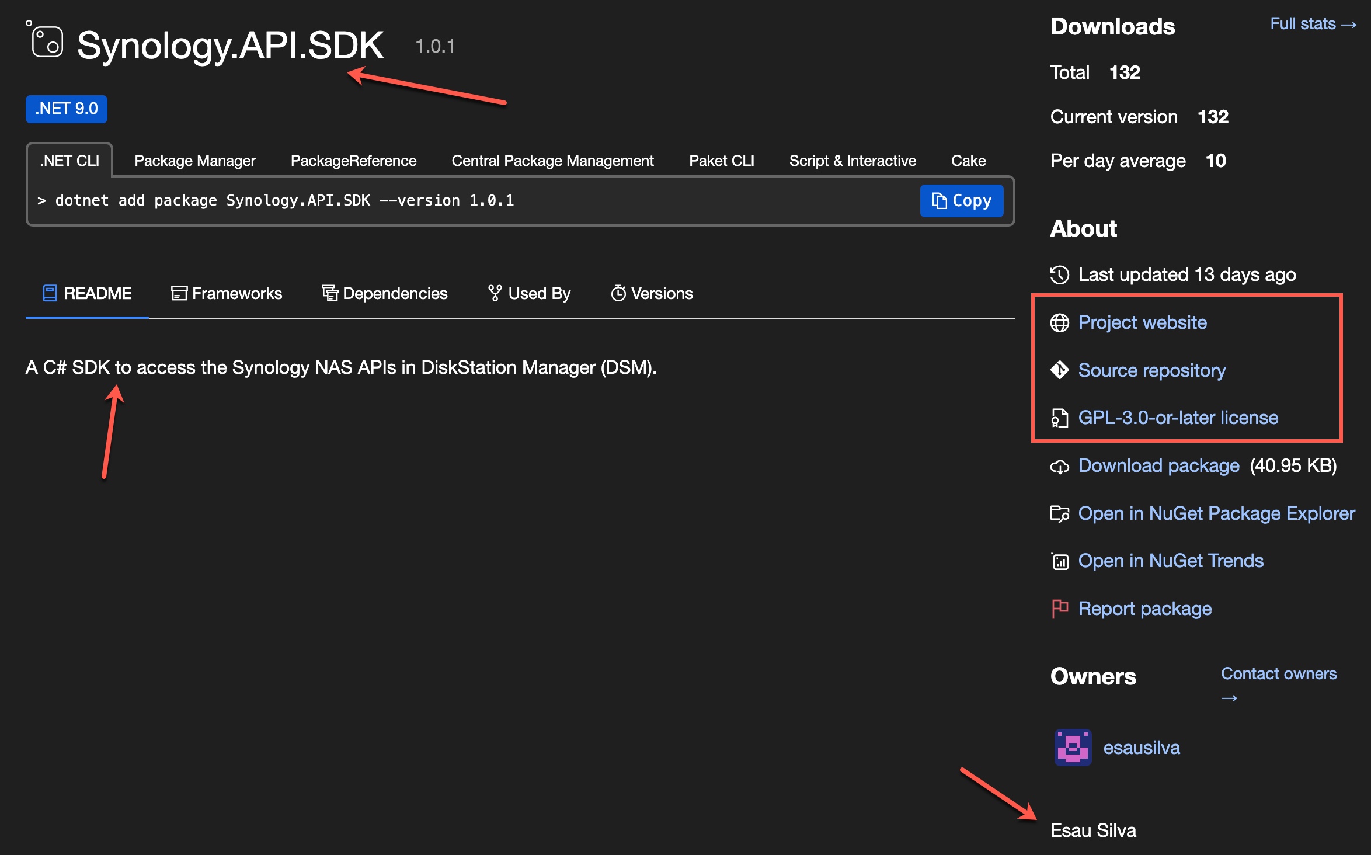
Task: Show the Versions tab
Action: click(x=652, y=293)
